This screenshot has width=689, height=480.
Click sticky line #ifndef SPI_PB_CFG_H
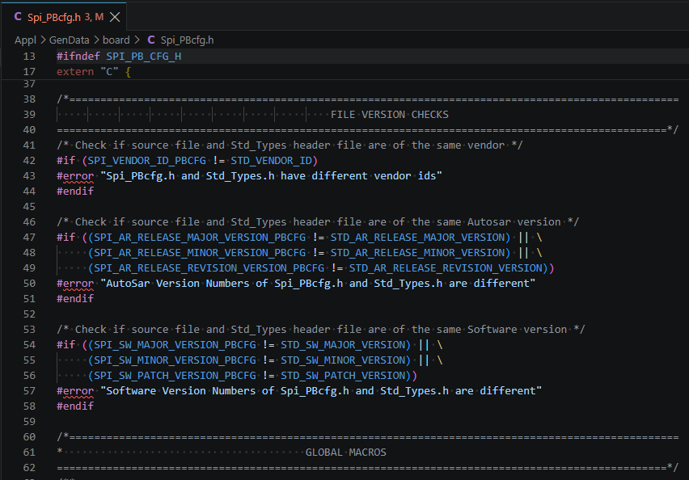tap(119, 57)
